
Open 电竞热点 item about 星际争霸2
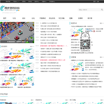coord(82,53)
